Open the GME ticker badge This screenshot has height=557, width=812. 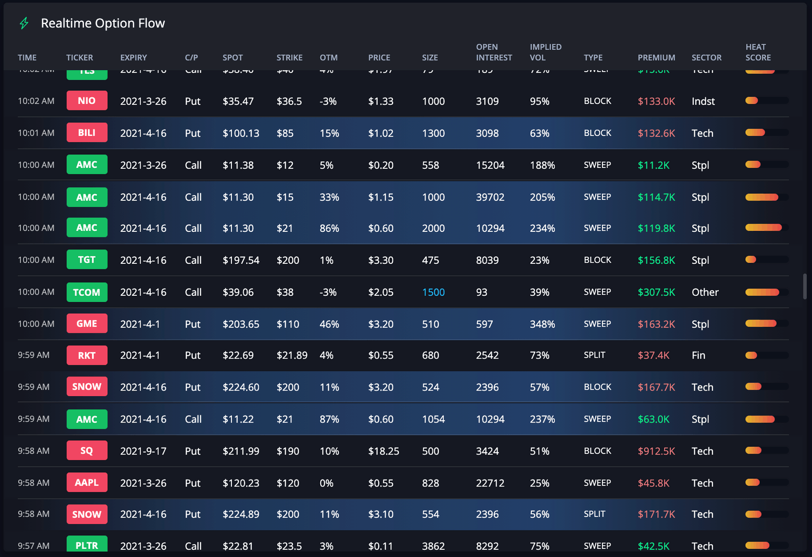(87, 323)
